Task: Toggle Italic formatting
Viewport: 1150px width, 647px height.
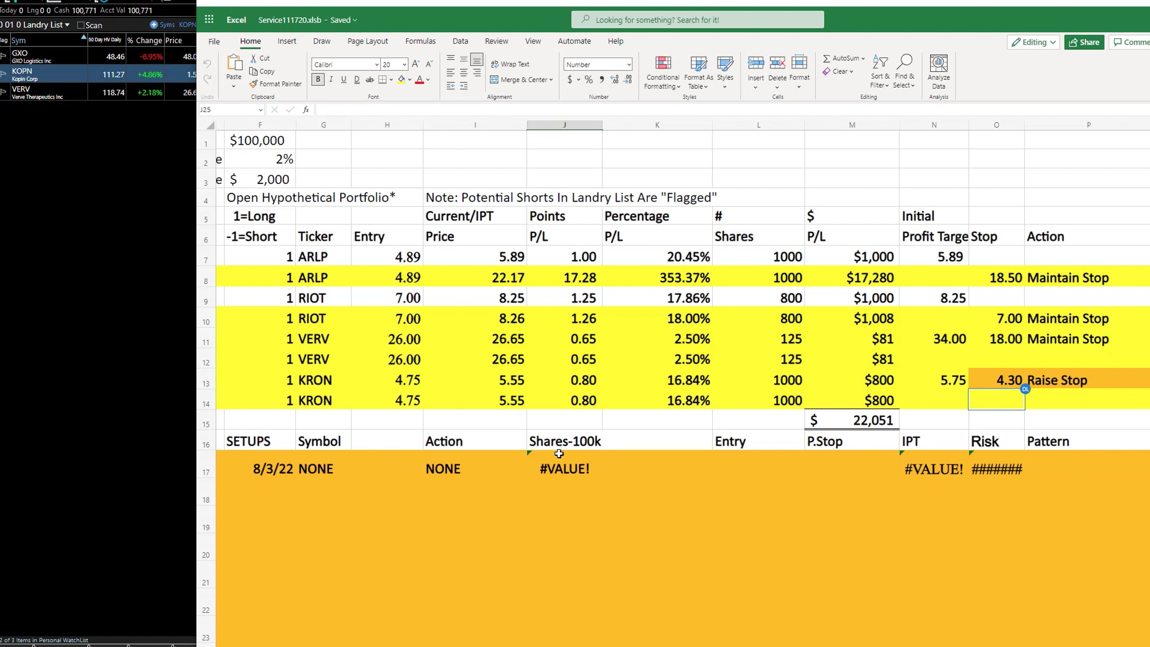Action: point(331,80)
